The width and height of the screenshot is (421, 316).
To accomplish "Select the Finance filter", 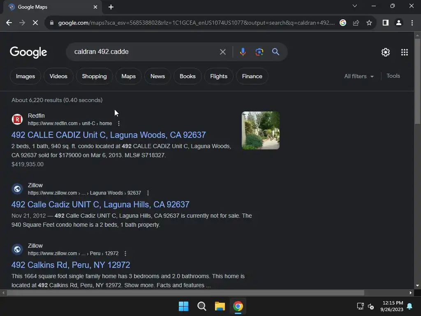I will [252, 76].
